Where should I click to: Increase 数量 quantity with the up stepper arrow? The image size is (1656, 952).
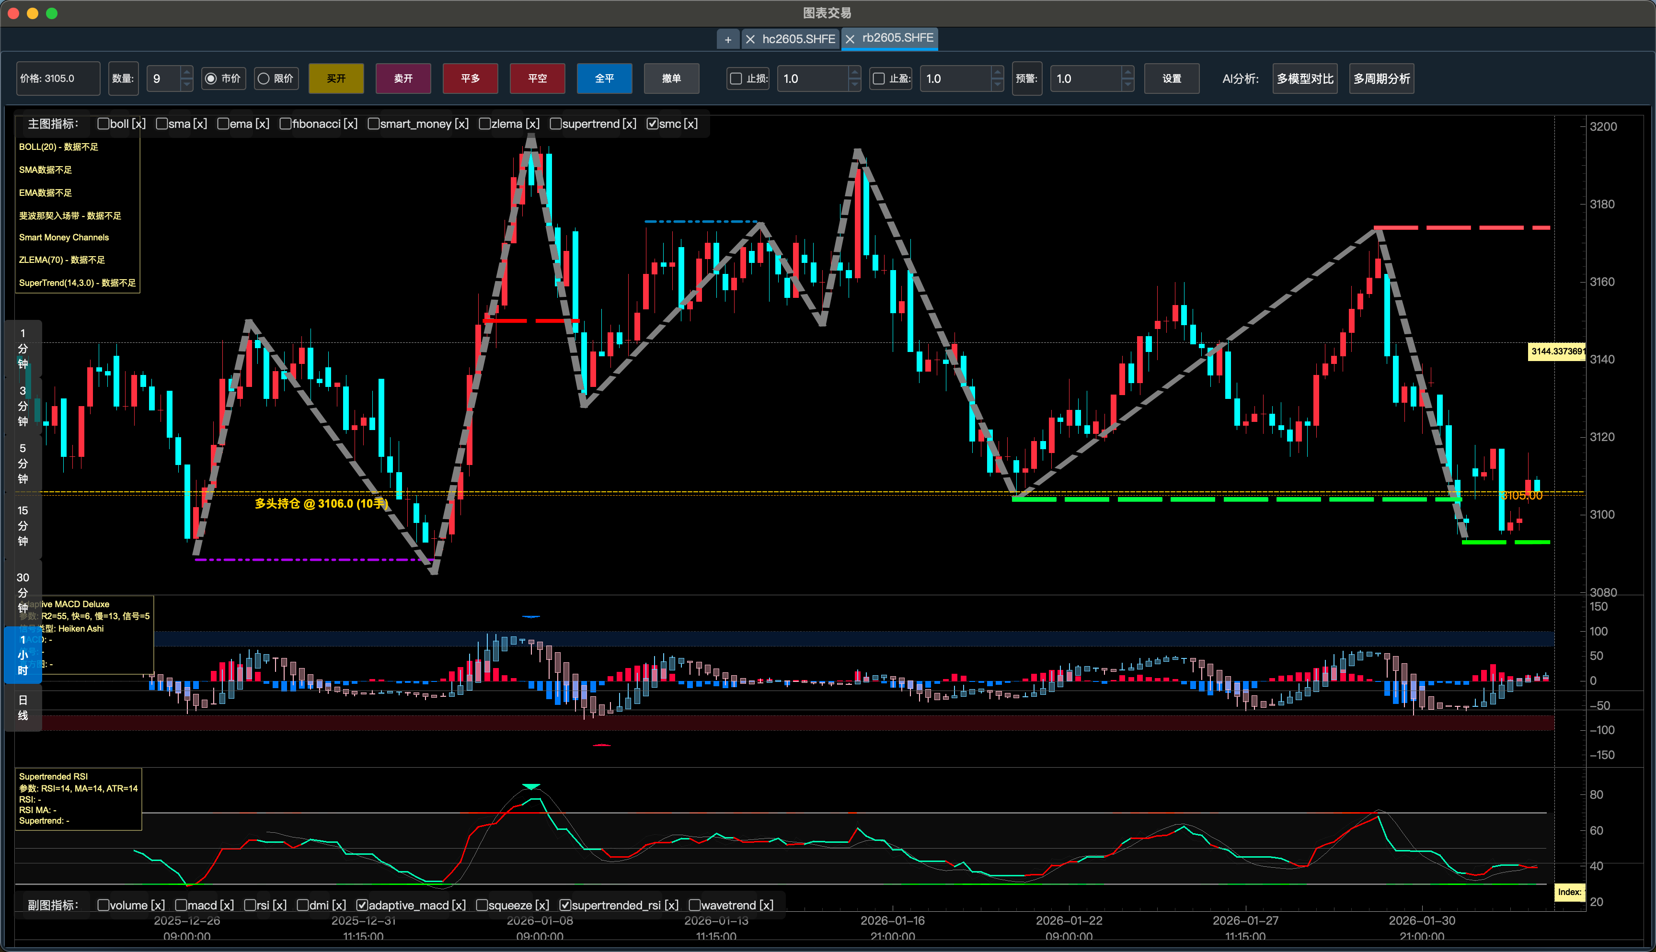[186, 73]
